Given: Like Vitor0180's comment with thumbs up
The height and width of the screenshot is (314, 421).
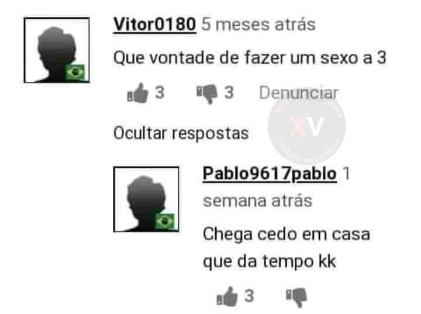Looking at the screenshot, I should point(137,93).
